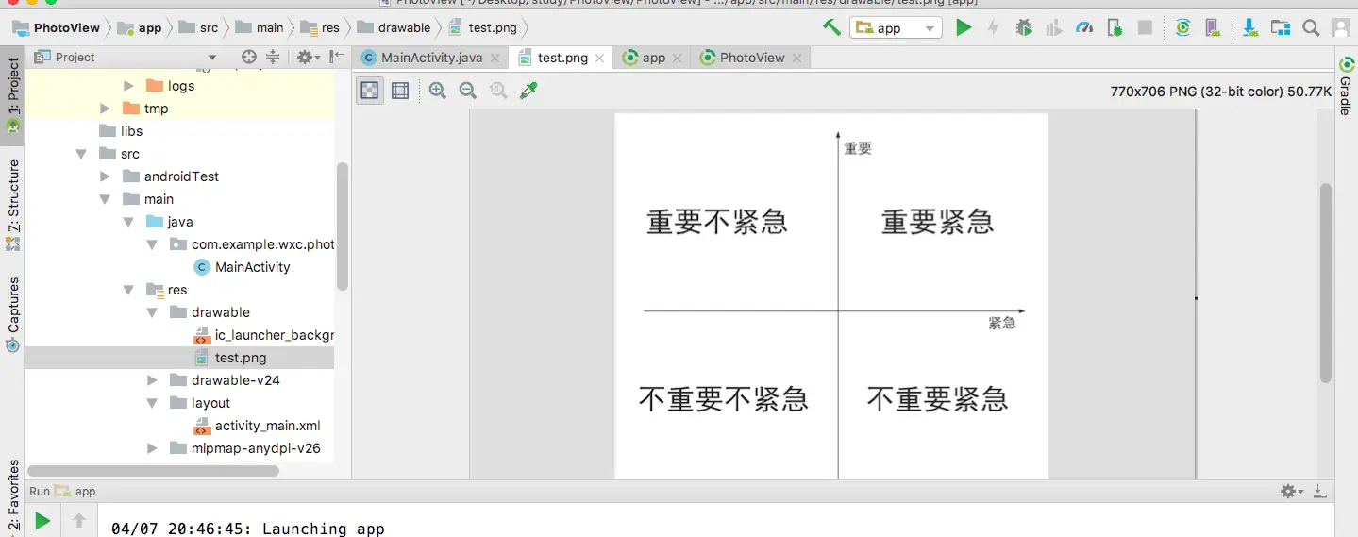Run the app with green play button
1358x537 pixels.
963,28
